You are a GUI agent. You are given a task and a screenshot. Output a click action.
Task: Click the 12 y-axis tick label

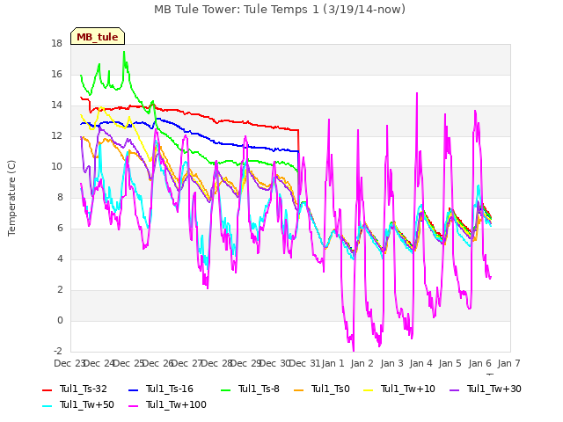point(56,136)
